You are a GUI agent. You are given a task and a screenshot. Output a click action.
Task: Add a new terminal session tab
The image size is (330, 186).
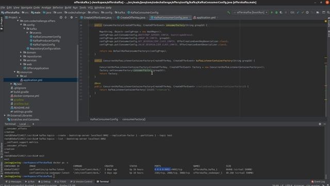pos(33,124)
